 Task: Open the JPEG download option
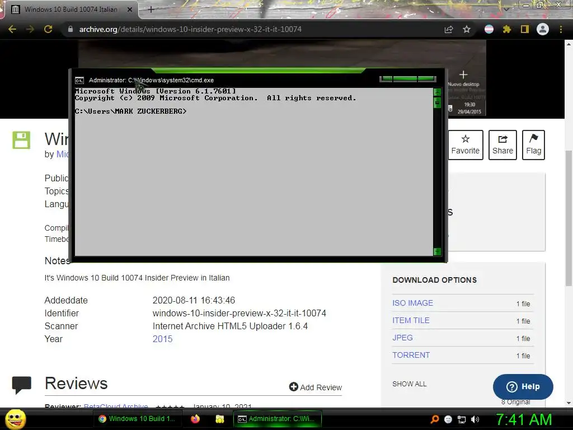[402, 338]
